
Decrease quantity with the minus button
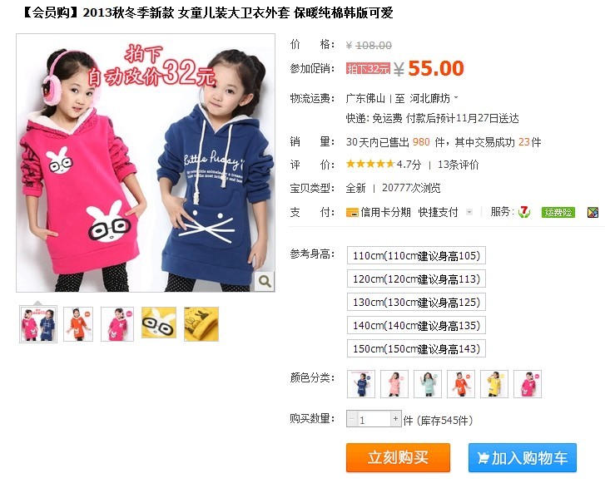tap(352, 419)
